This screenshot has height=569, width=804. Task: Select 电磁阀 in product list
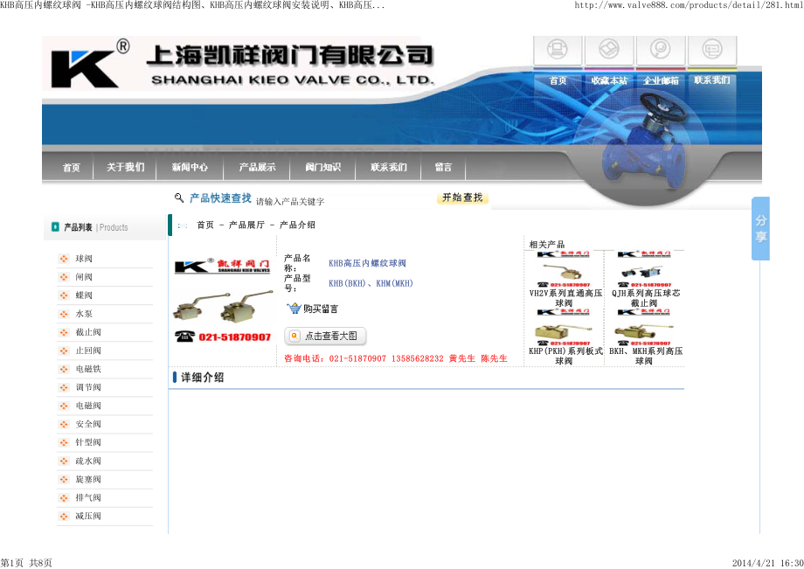pos(88,406)
